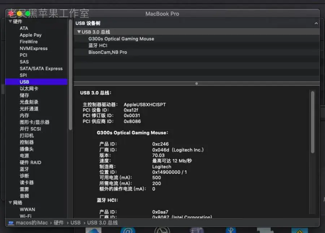The image size is (325, 233).
Task: Select 读卡器 card reader entry
Action: click(x=26, y=183)
